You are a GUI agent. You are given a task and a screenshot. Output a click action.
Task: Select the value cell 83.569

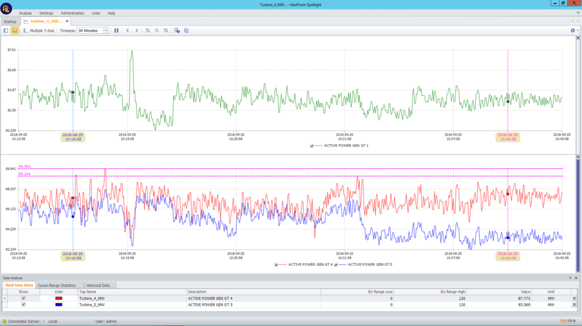[500, 304]
